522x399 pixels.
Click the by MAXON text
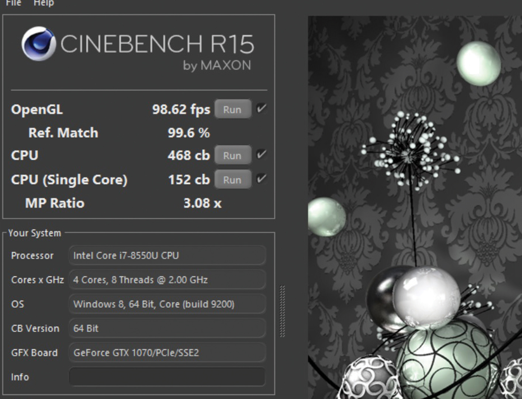217,65
